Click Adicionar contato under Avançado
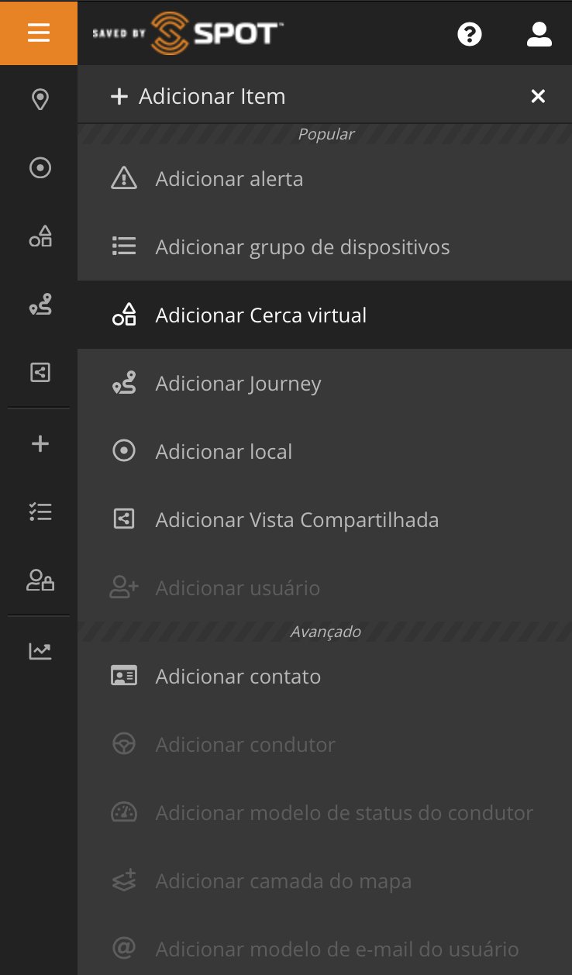 (238, 677)
